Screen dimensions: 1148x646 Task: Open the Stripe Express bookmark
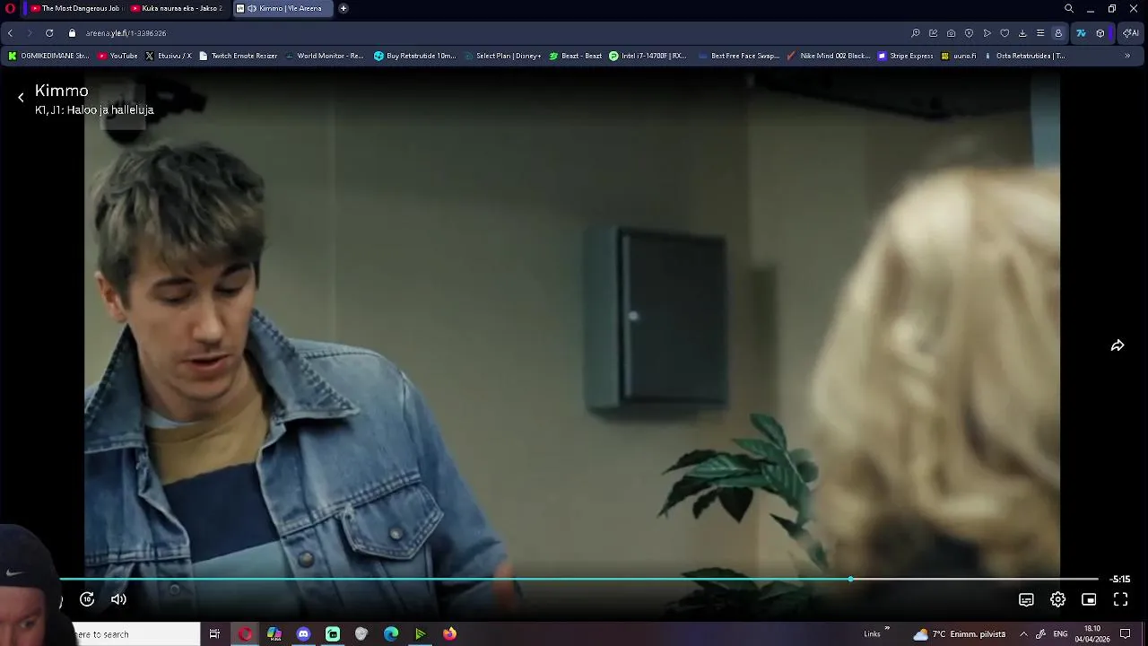tap(905, 56)
